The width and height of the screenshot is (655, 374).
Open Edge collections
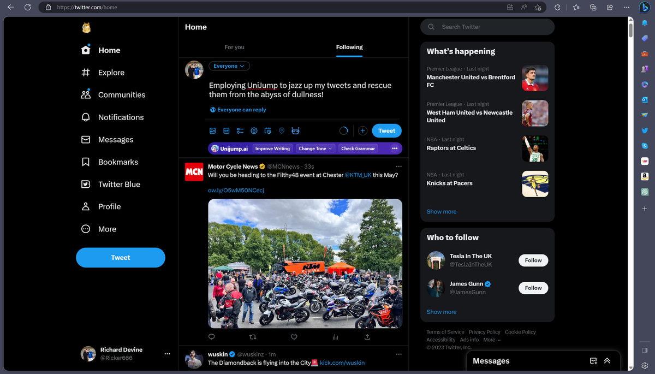[x=593, y=8]
